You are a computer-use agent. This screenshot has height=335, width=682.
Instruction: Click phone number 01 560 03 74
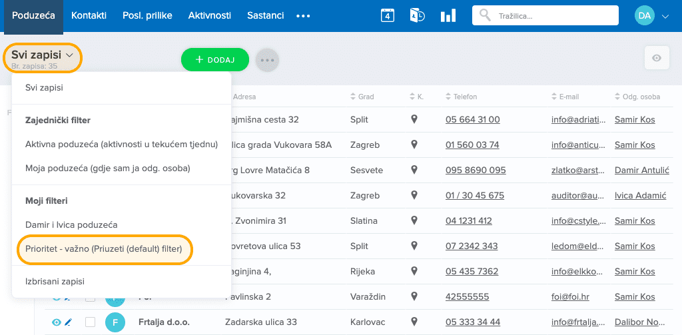coord(472,145)
